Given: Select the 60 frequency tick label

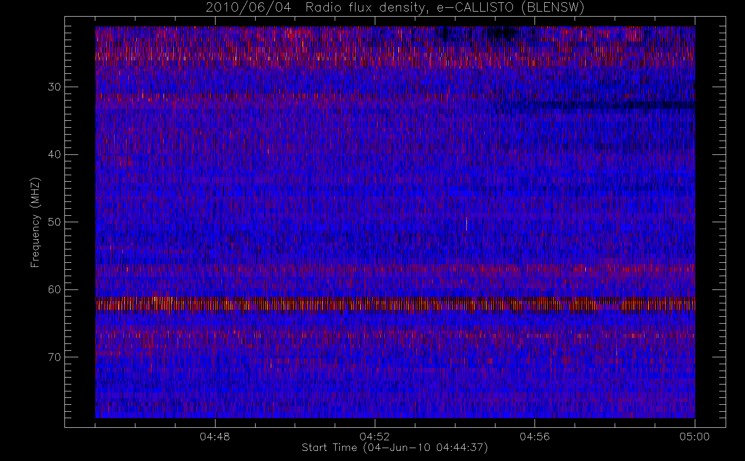Looking at the screenshot, I should pos(54,290).
